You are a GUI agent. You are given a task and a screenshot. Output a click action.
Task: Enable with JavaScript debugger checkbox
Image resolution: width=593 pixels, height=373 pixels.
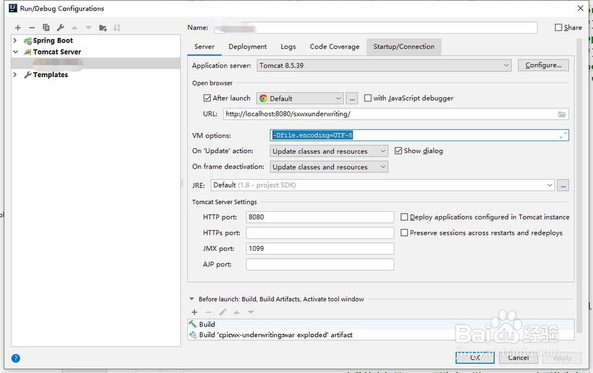click(368, 98)
